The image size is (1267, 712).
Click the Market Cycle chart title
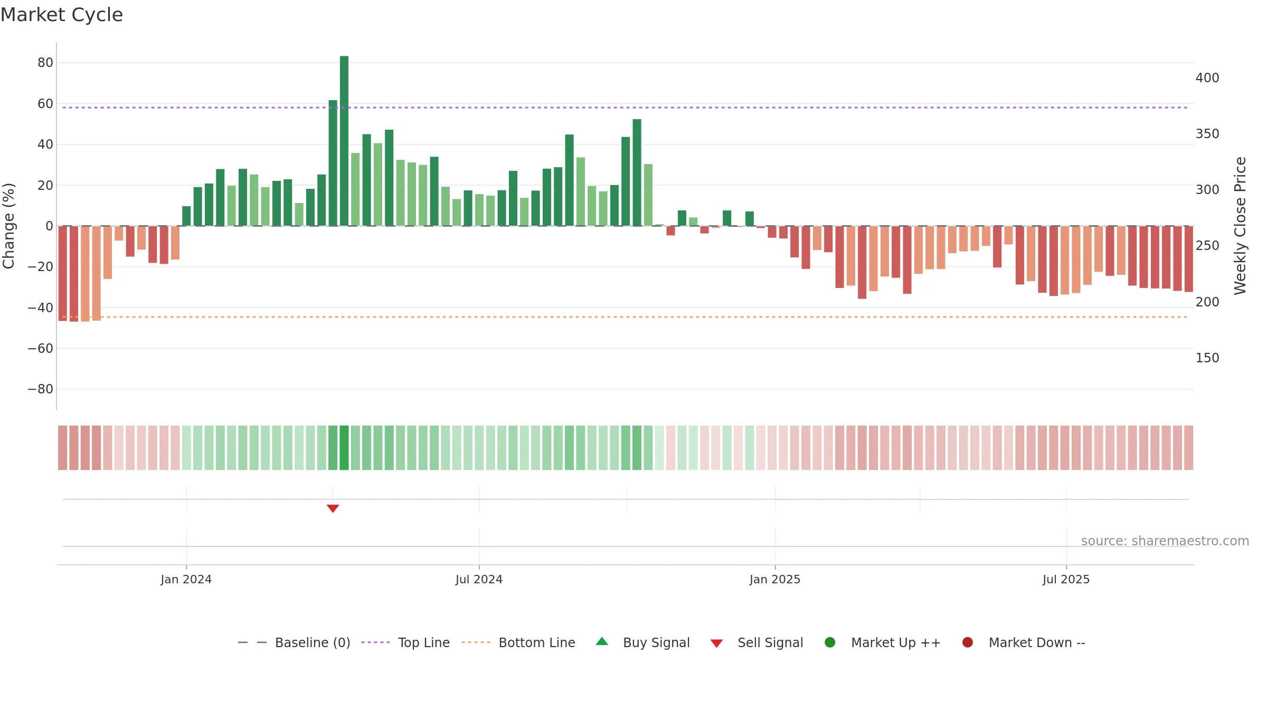[62, 15]
